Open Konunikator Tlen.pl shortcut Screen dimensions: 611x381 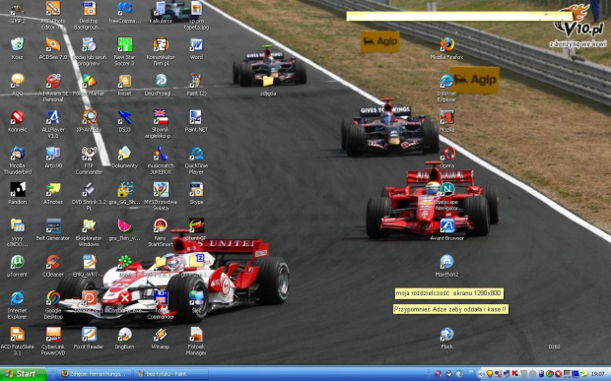click(x=161, y=52)
